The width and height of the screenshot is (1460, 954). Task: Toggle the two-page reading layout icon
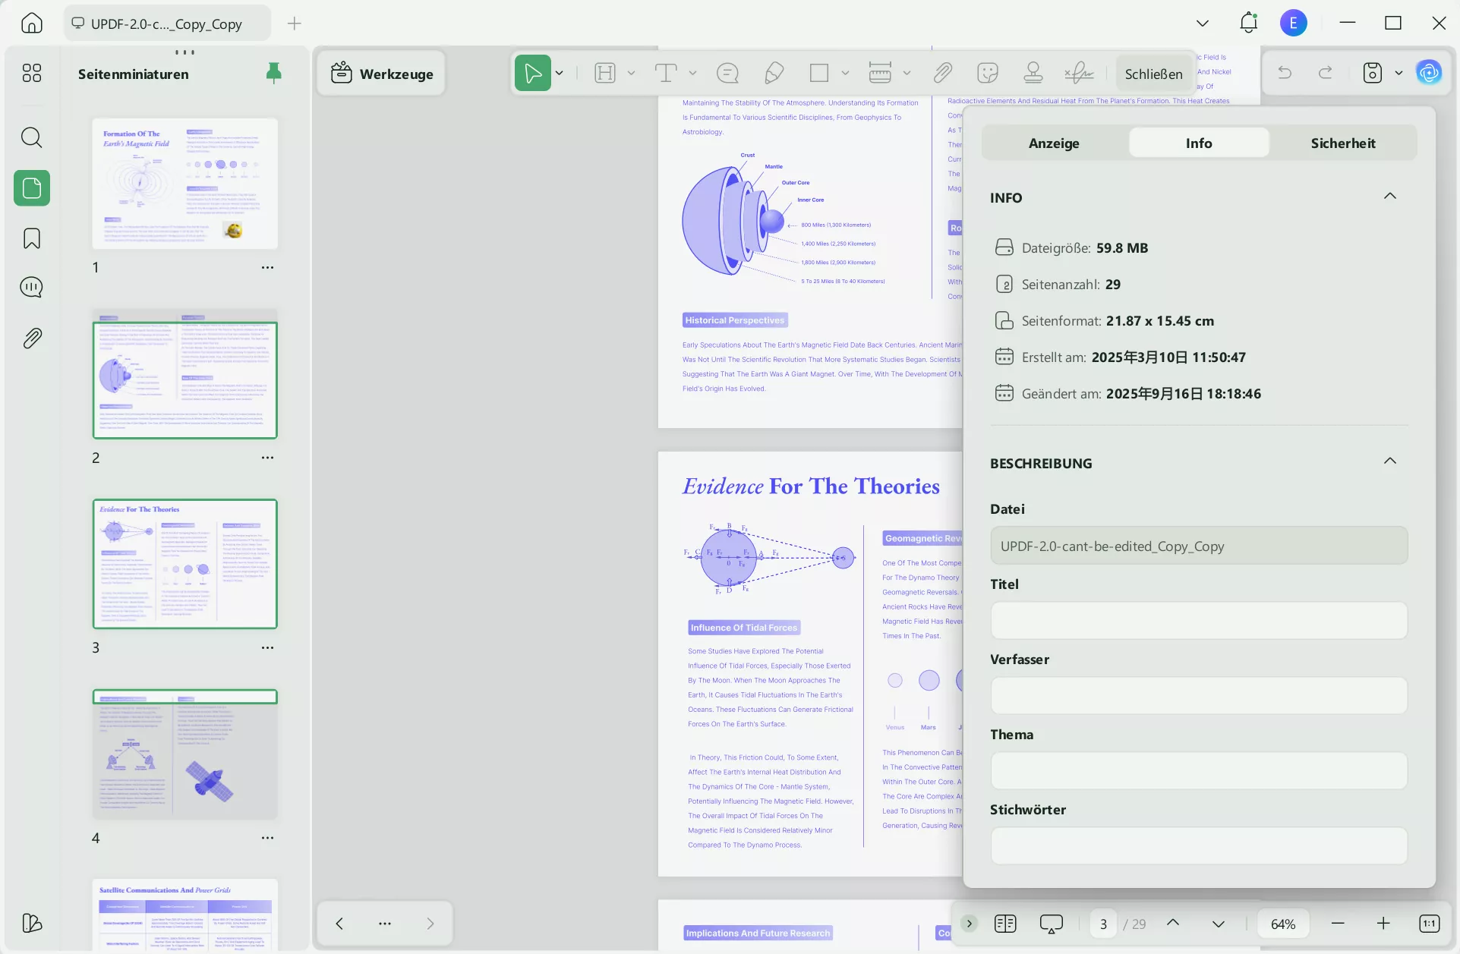[x=1005, y=924]
